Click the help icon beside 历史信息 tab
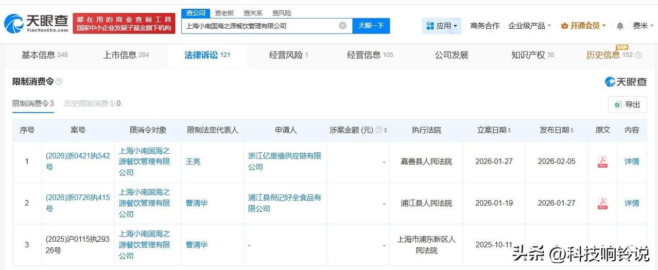Screen dimensions: 658x270 (638, 55)
